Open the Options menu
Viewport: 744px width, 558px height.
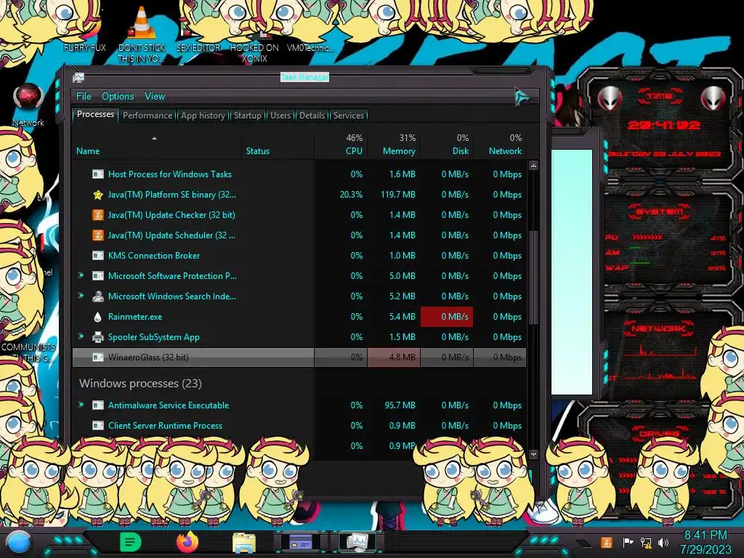click(118, 96)
